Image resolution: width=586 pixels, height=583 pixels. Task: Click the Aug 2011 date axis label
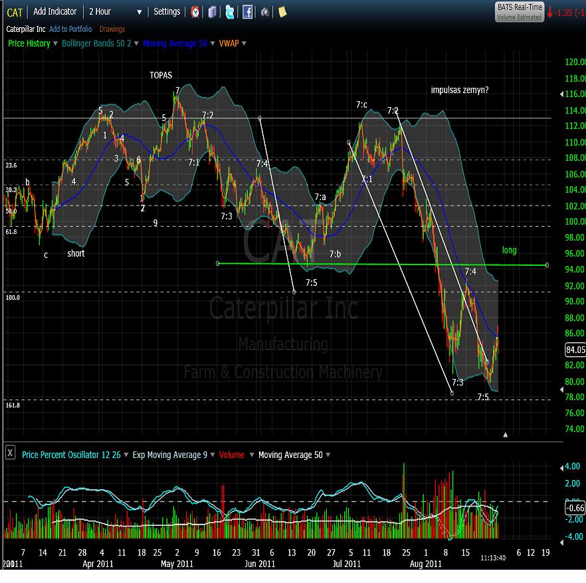[x=426, y=564]
